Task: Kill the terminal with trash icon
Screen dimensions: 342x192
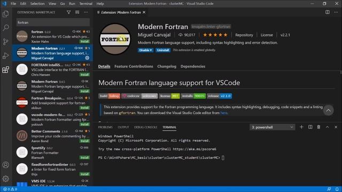Action: pos(318,127)
